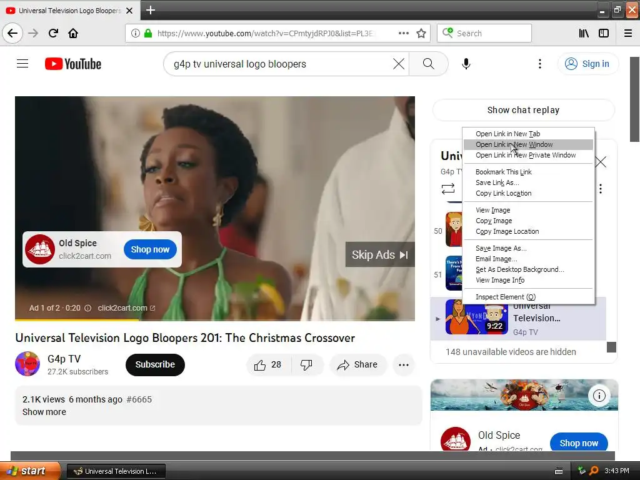The image size is (640, 480).
Task: Go back with the browser back arrow
Action: tap(12, 33)
